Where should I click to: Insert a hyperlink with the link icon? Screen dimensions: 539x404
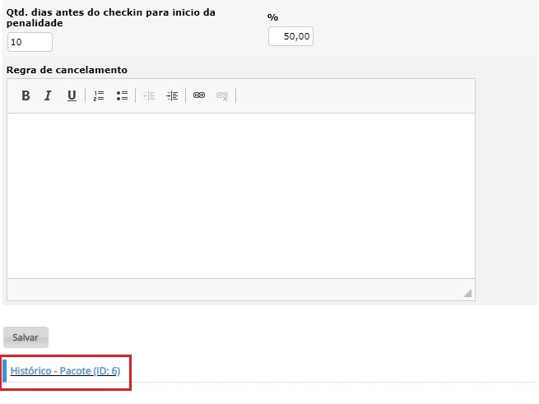[199, 95]
